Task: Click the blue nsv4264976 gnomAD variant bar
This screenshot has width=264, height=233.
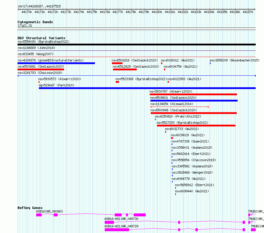Action: tap(56, 63)
